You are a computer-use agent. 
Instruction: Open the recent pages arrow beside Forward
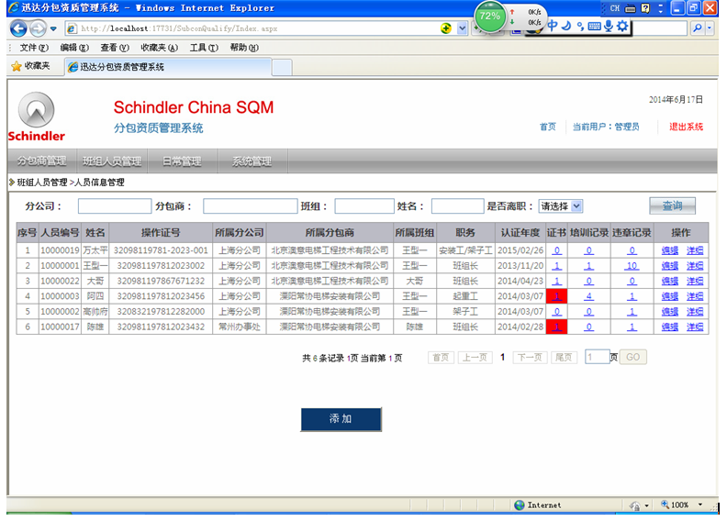(53, 28)
